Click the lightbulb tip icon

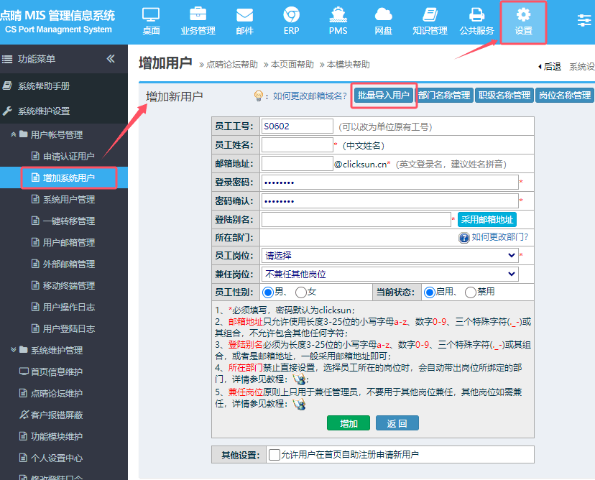coord(259,96)
